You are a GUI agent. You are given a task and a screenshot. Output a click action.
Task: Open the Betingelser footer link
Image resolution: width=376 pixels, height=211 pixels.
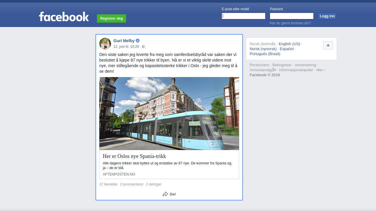(x=282, y=65)
